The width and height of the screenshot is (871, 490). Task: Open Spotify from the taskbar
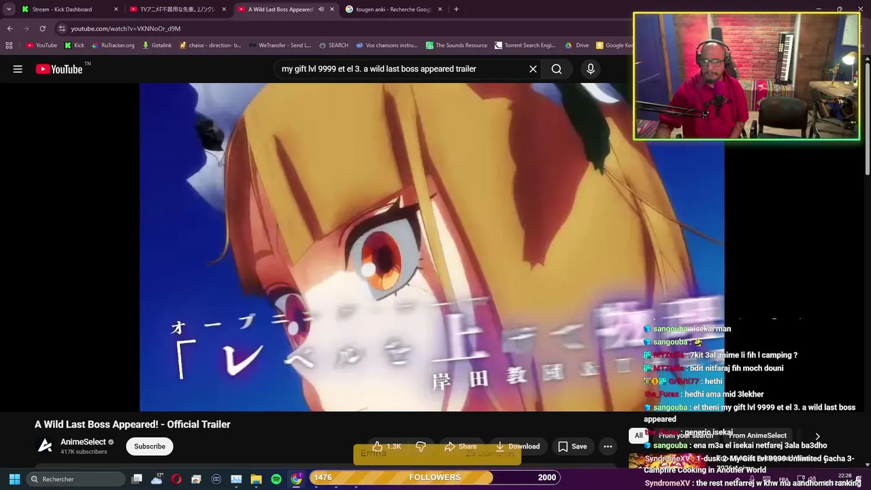pyautogui.click(x=276, y=479)
